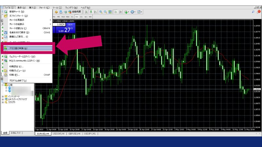Select the H4 timeframe button
Image resolution: width=262 pixels, height=147 pixels.
(x=76, y=16)
